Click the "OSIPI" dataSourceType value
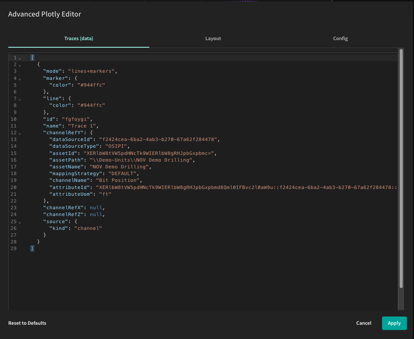414x339 pixels. [116, 146]
